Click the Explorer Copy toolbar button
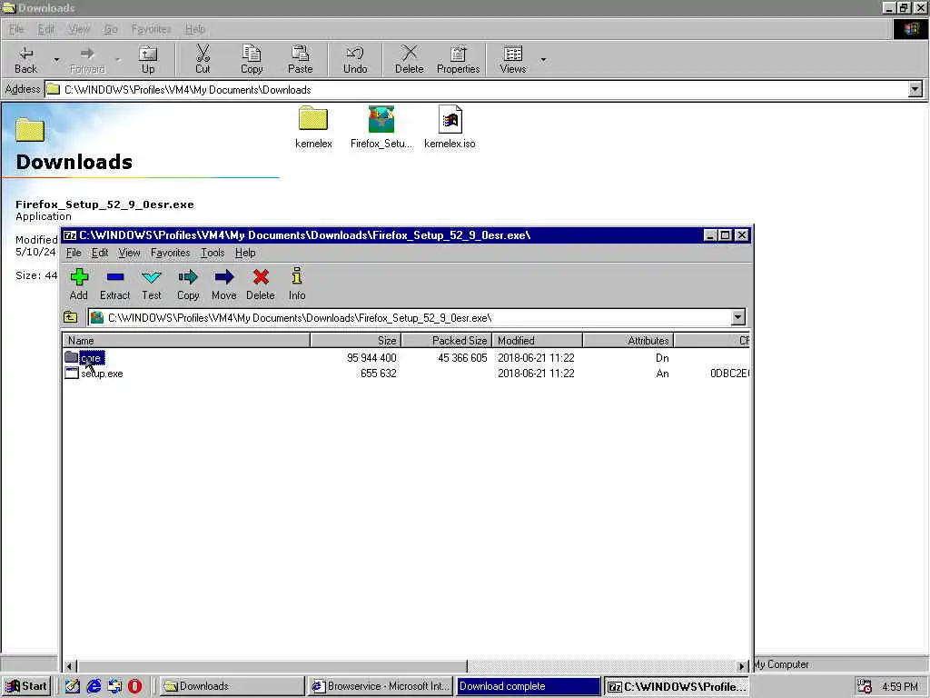 click(252, 60)
